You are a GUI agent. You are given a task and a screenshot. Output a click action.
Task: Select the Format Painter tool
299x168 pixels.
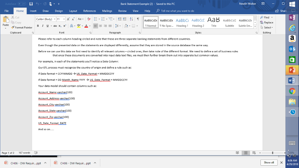[22, 27]
